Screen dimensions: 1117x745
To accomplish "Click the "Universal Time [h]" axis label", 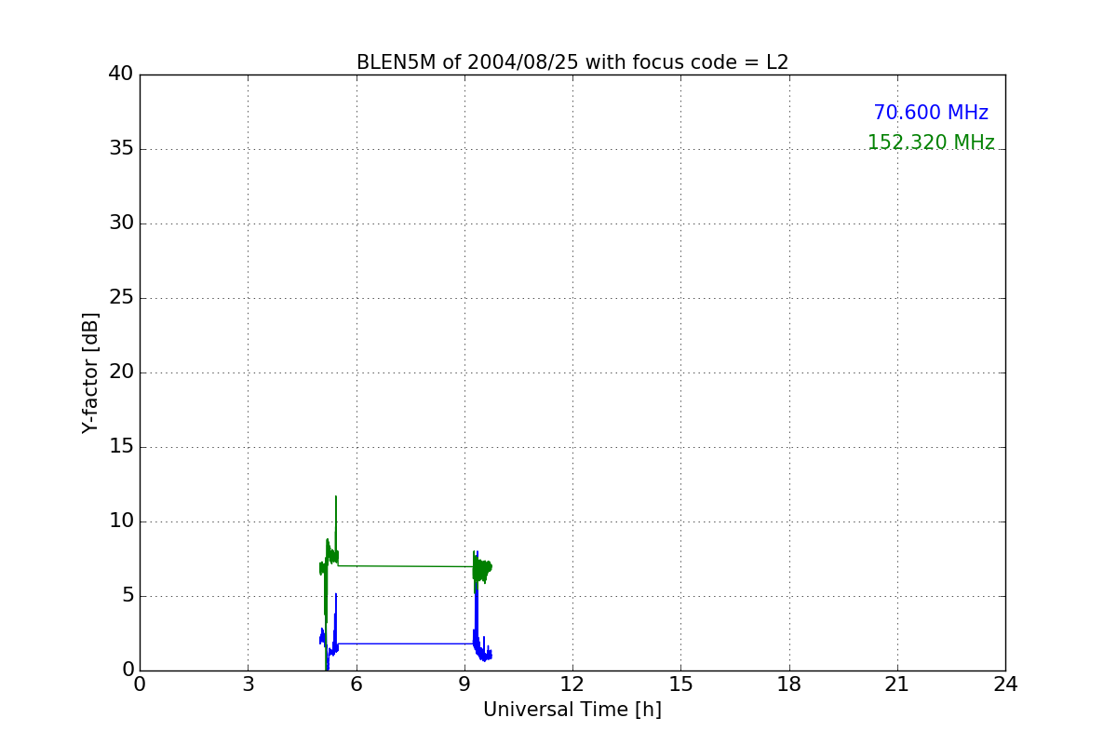I will (x=572, y=710).
